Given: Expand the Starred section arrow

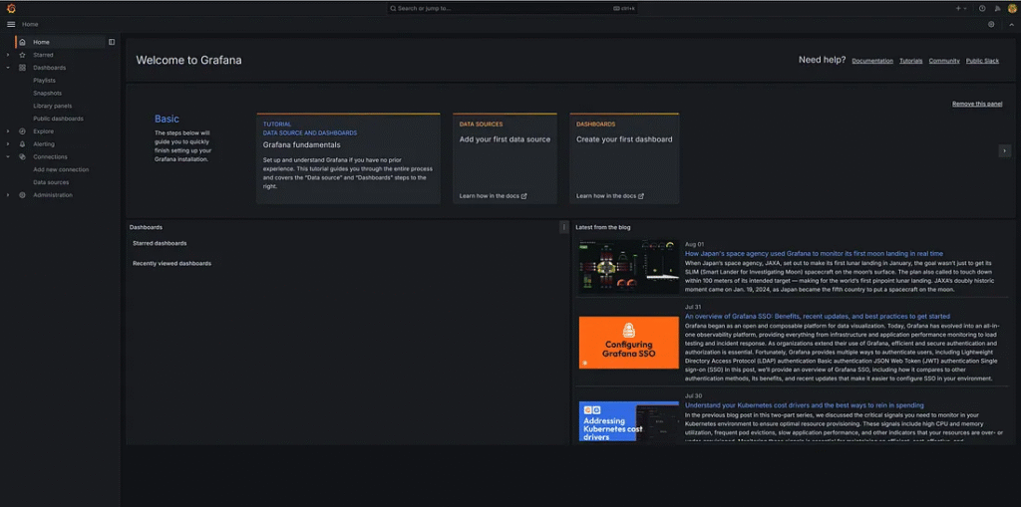Looking at the screenshot, I should click(x=8, y=55).
